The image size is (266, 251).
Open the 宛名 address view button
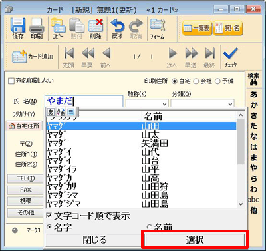228,28
